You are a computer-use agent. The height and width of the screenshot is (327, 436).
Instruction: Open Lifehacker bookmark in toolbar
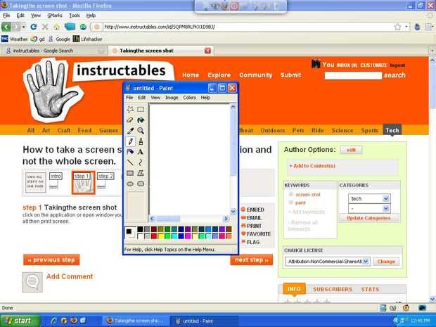(x=88, y=39)
